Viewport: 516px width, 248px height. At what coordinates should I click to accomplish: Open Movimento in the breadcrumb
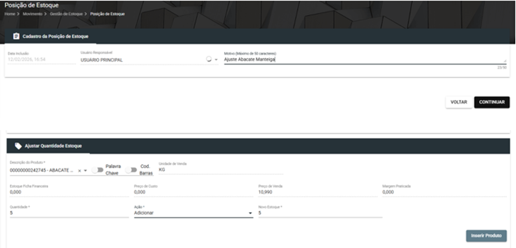[x=32, y=14]
